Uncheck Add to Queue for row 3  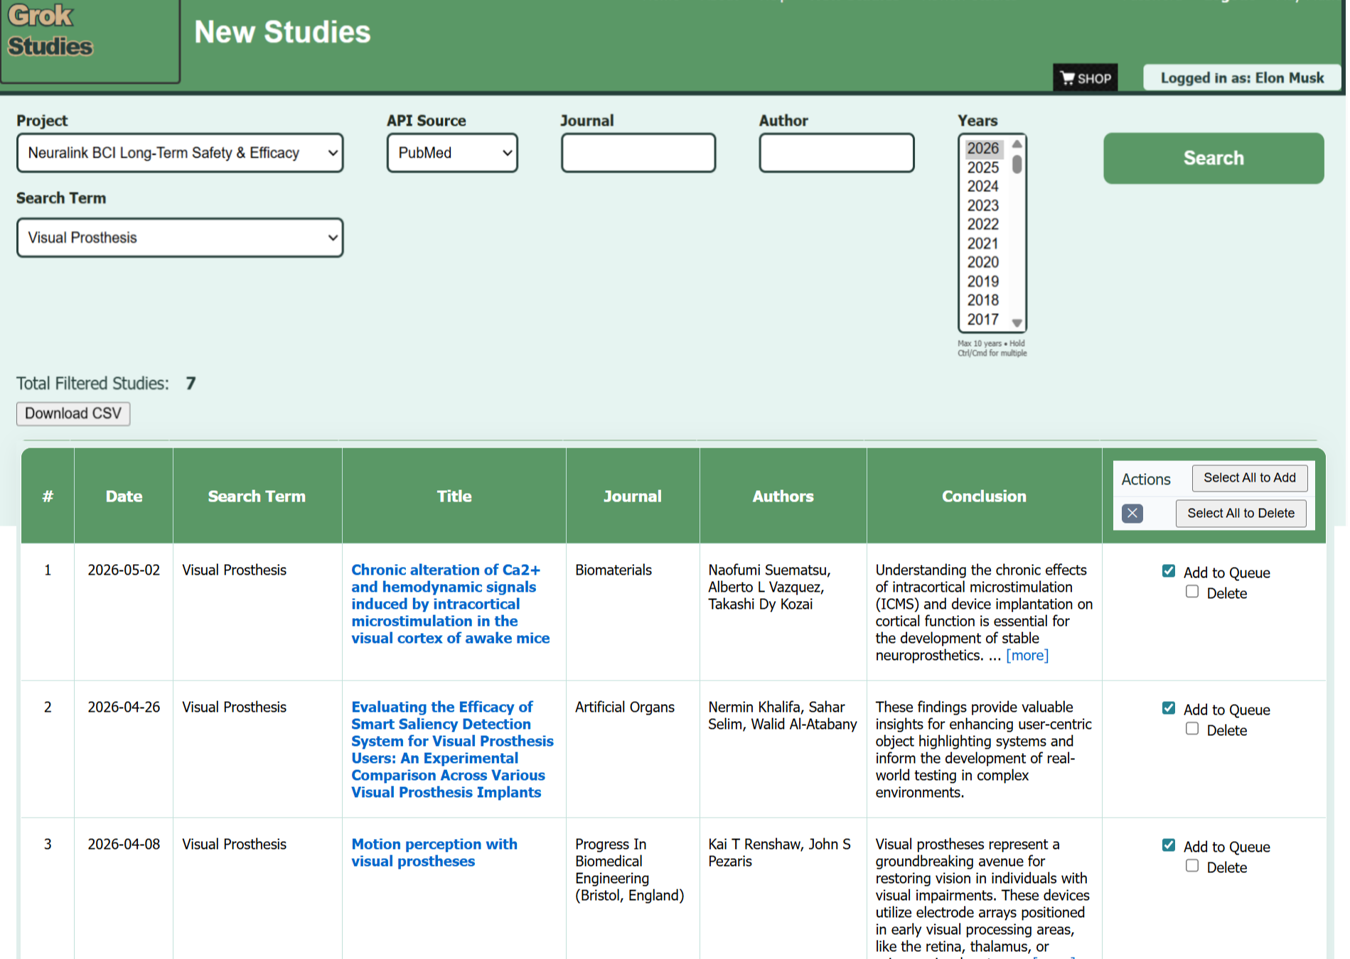pyautogui.click(x=1168, y=845)
